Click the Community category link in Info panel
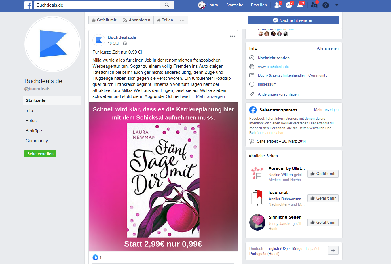Screen dimensions: 391x264 tap(318, 75)
